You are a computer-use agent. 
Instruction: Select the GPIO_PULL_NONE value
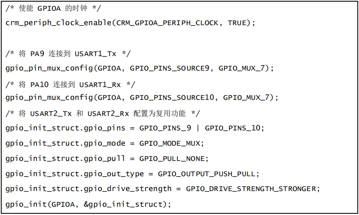[173, 158]
